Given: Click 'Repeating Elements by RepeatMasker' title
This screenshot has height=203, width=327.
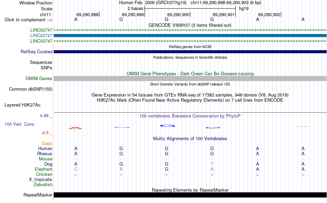Looking at the screenshot, I should 190,190.
